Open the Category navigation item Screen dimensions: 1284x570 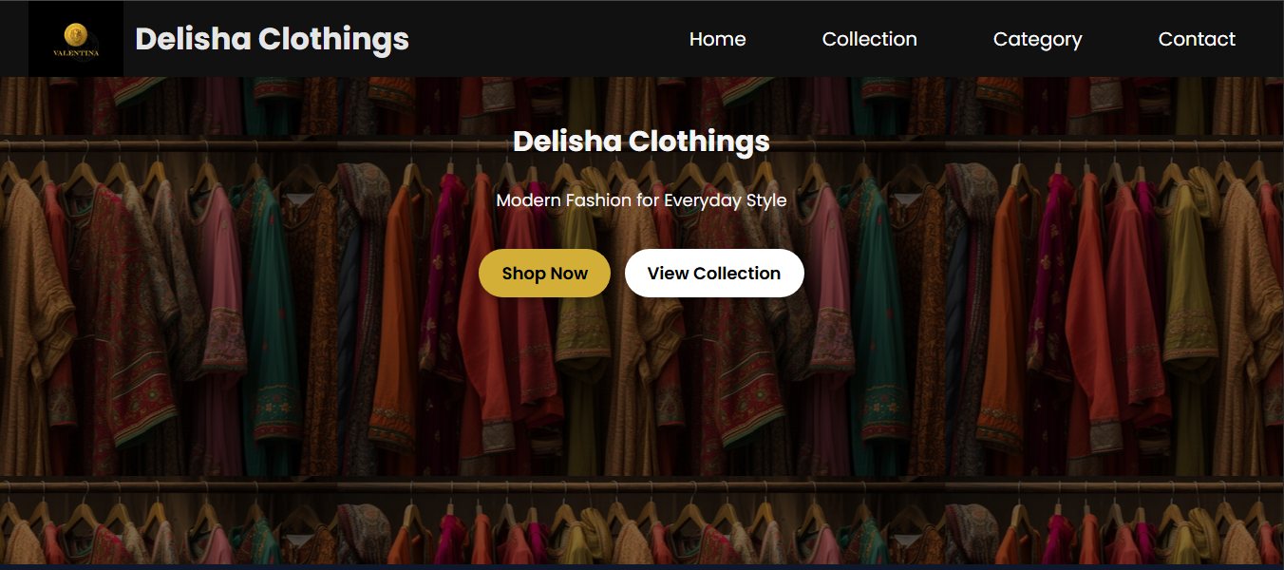[1037, 39]
